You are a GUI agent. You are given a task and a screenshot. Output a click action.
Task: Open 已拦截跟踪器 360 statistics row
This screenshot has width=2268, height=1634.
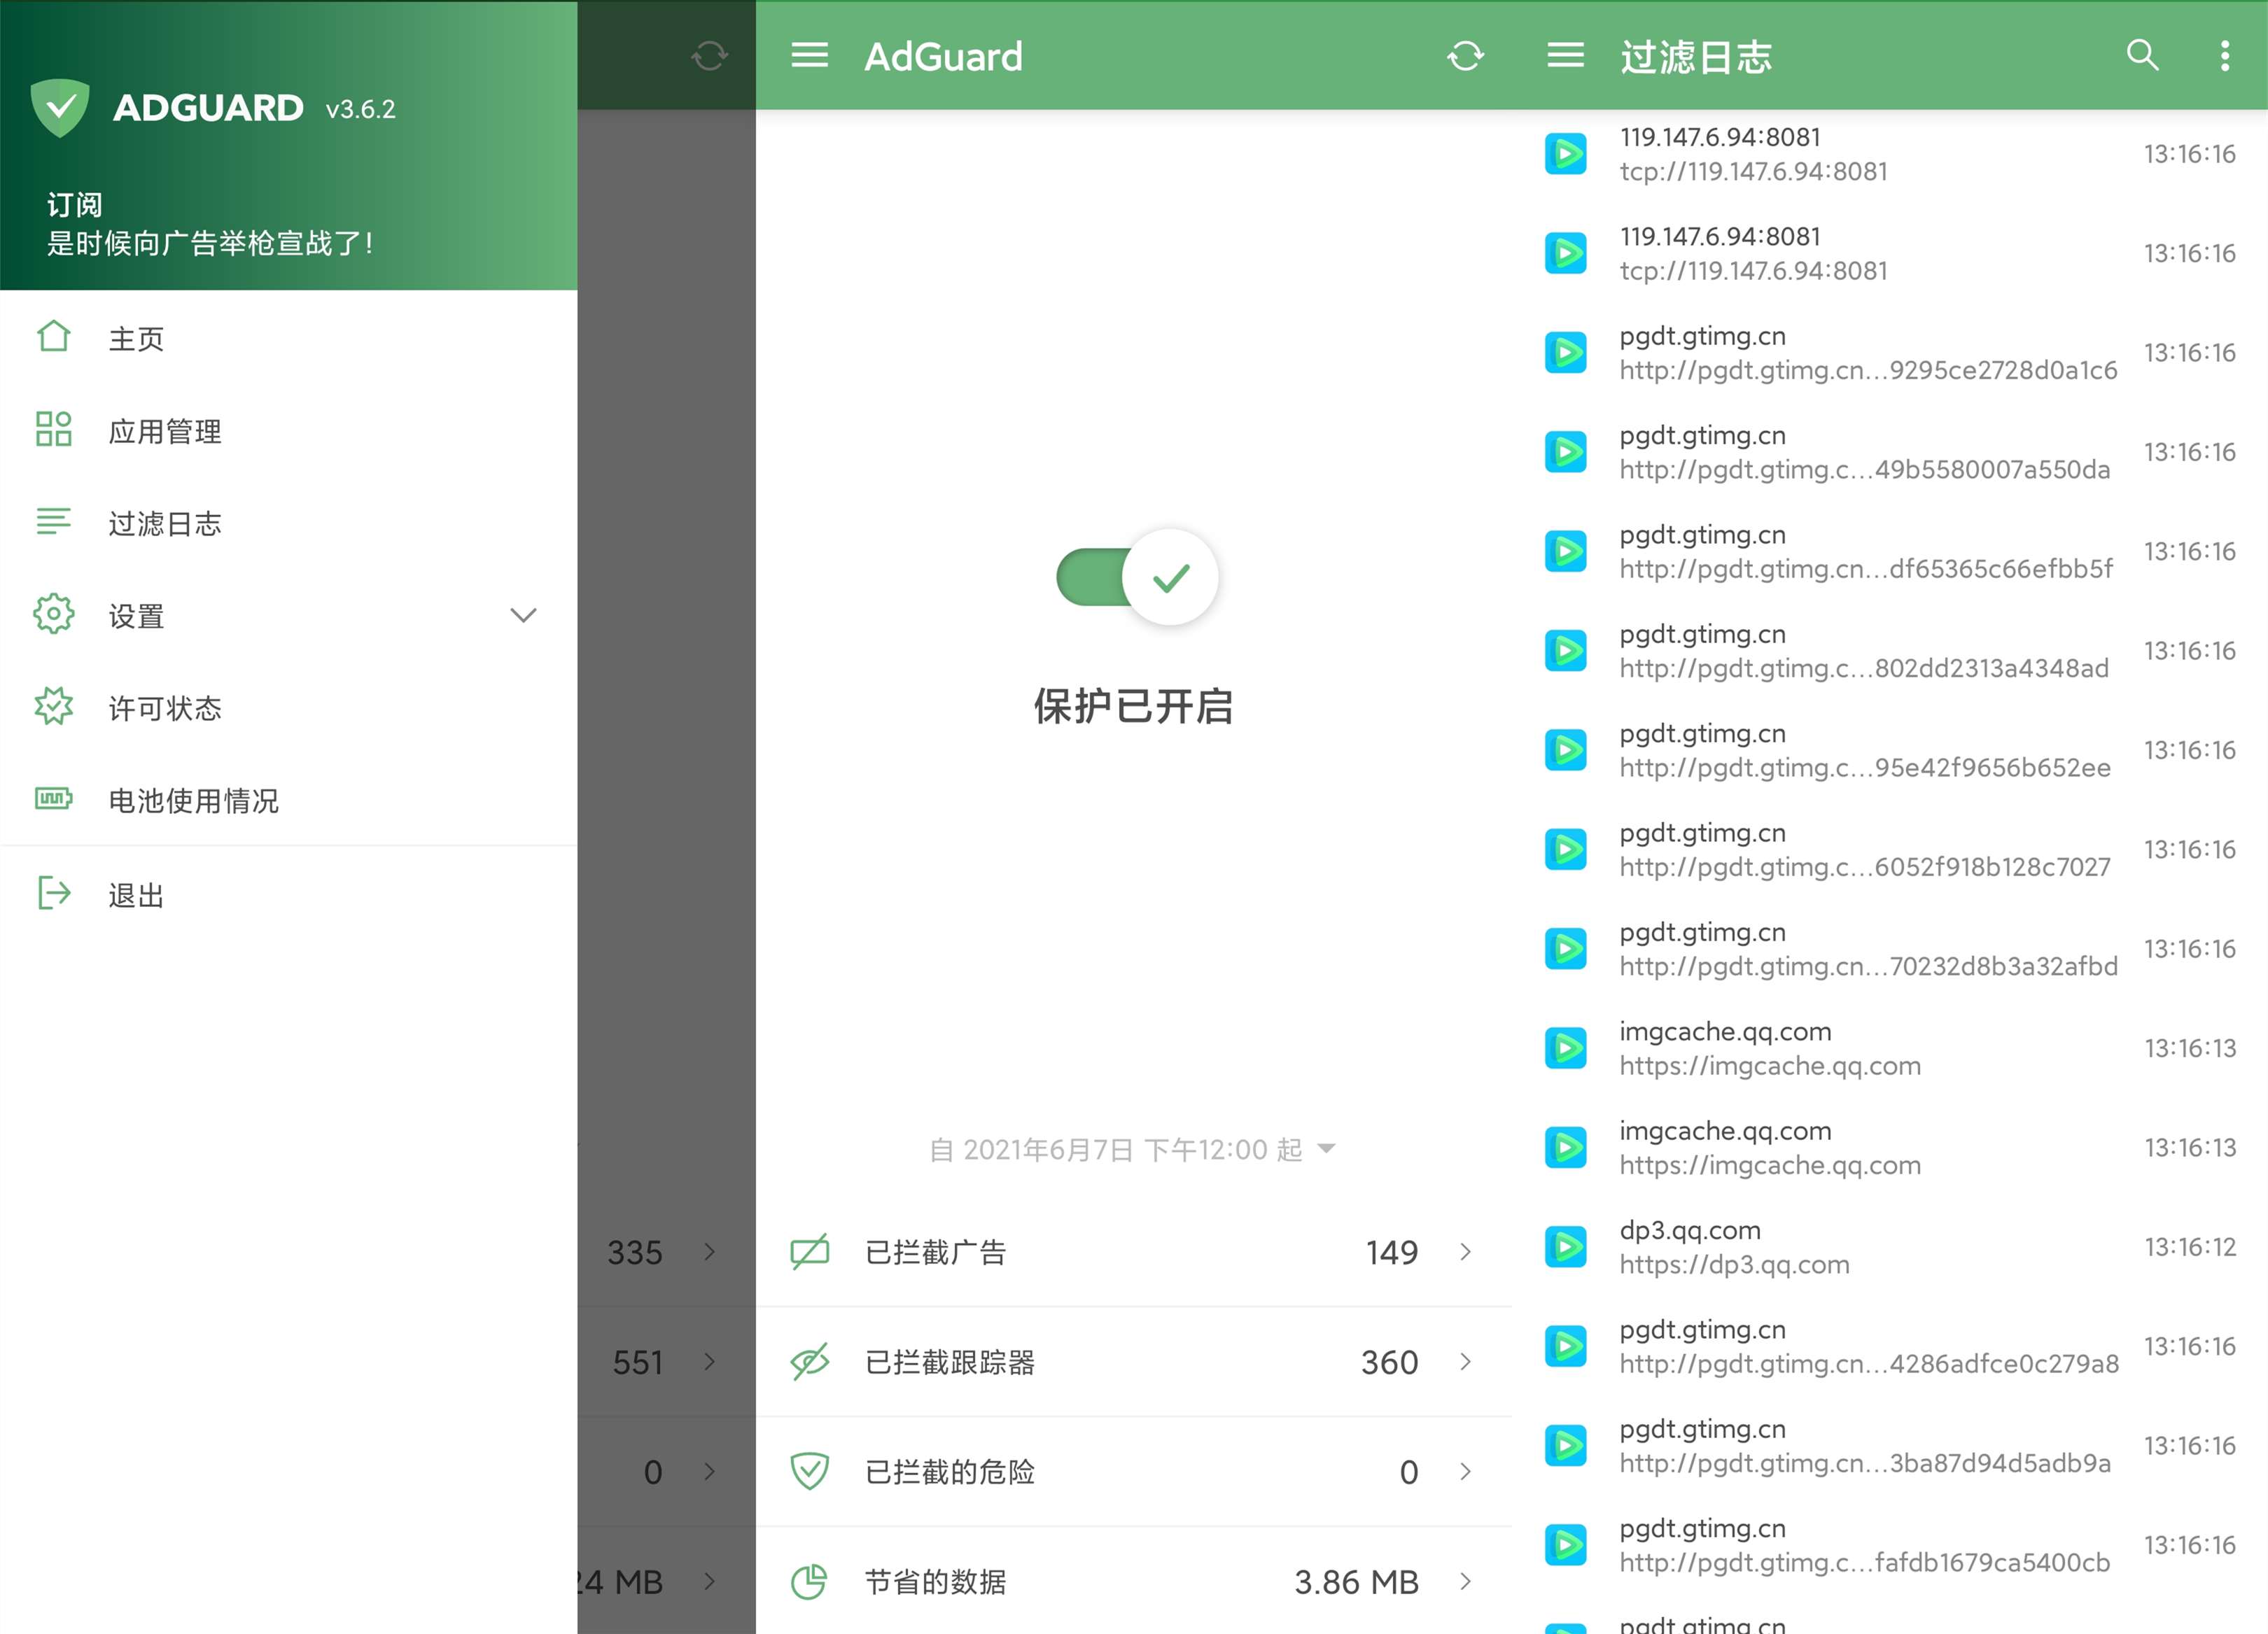(x=1133, y=1361)
